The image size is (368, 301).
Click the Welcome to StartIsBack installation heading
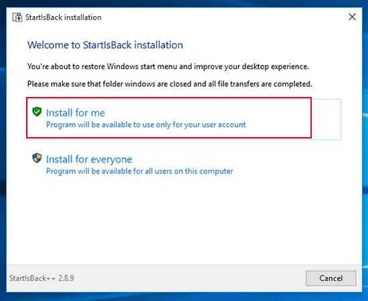coord(105,45)
